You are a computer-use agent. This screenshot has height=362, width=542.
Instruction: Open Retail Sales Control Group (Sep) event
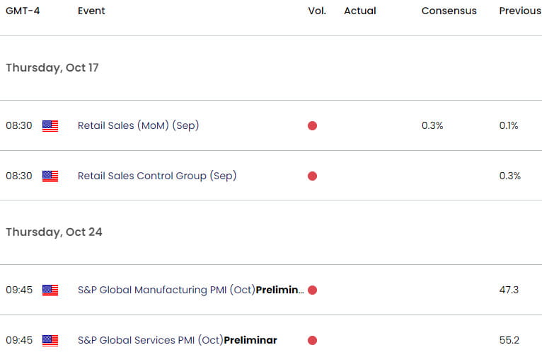(x=156, y=176)
